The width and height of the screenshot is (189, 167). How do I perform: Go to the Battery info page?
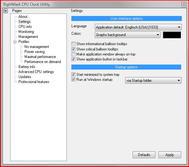(27, 67)
